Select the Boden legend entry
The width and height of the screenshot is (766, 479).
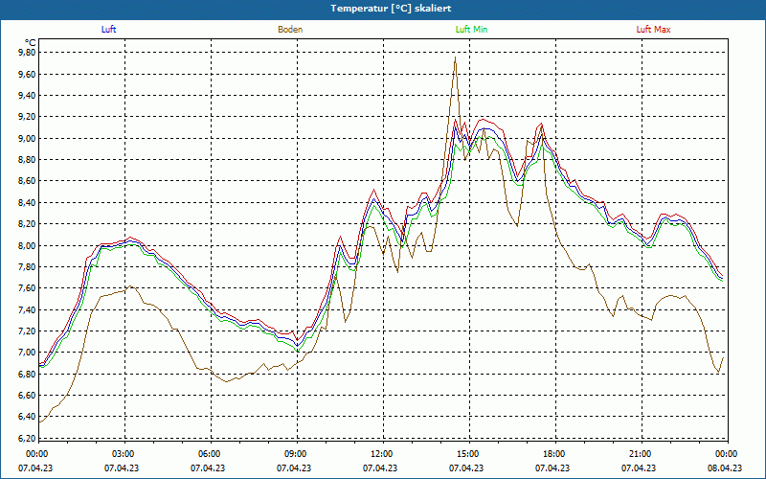pyautogui.click(x=290, y=30)
